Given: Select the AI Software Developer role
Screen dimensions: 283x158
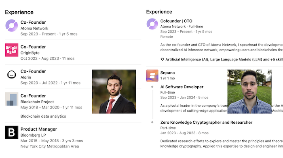Looking at the screenshot, I should pos(182,87).
